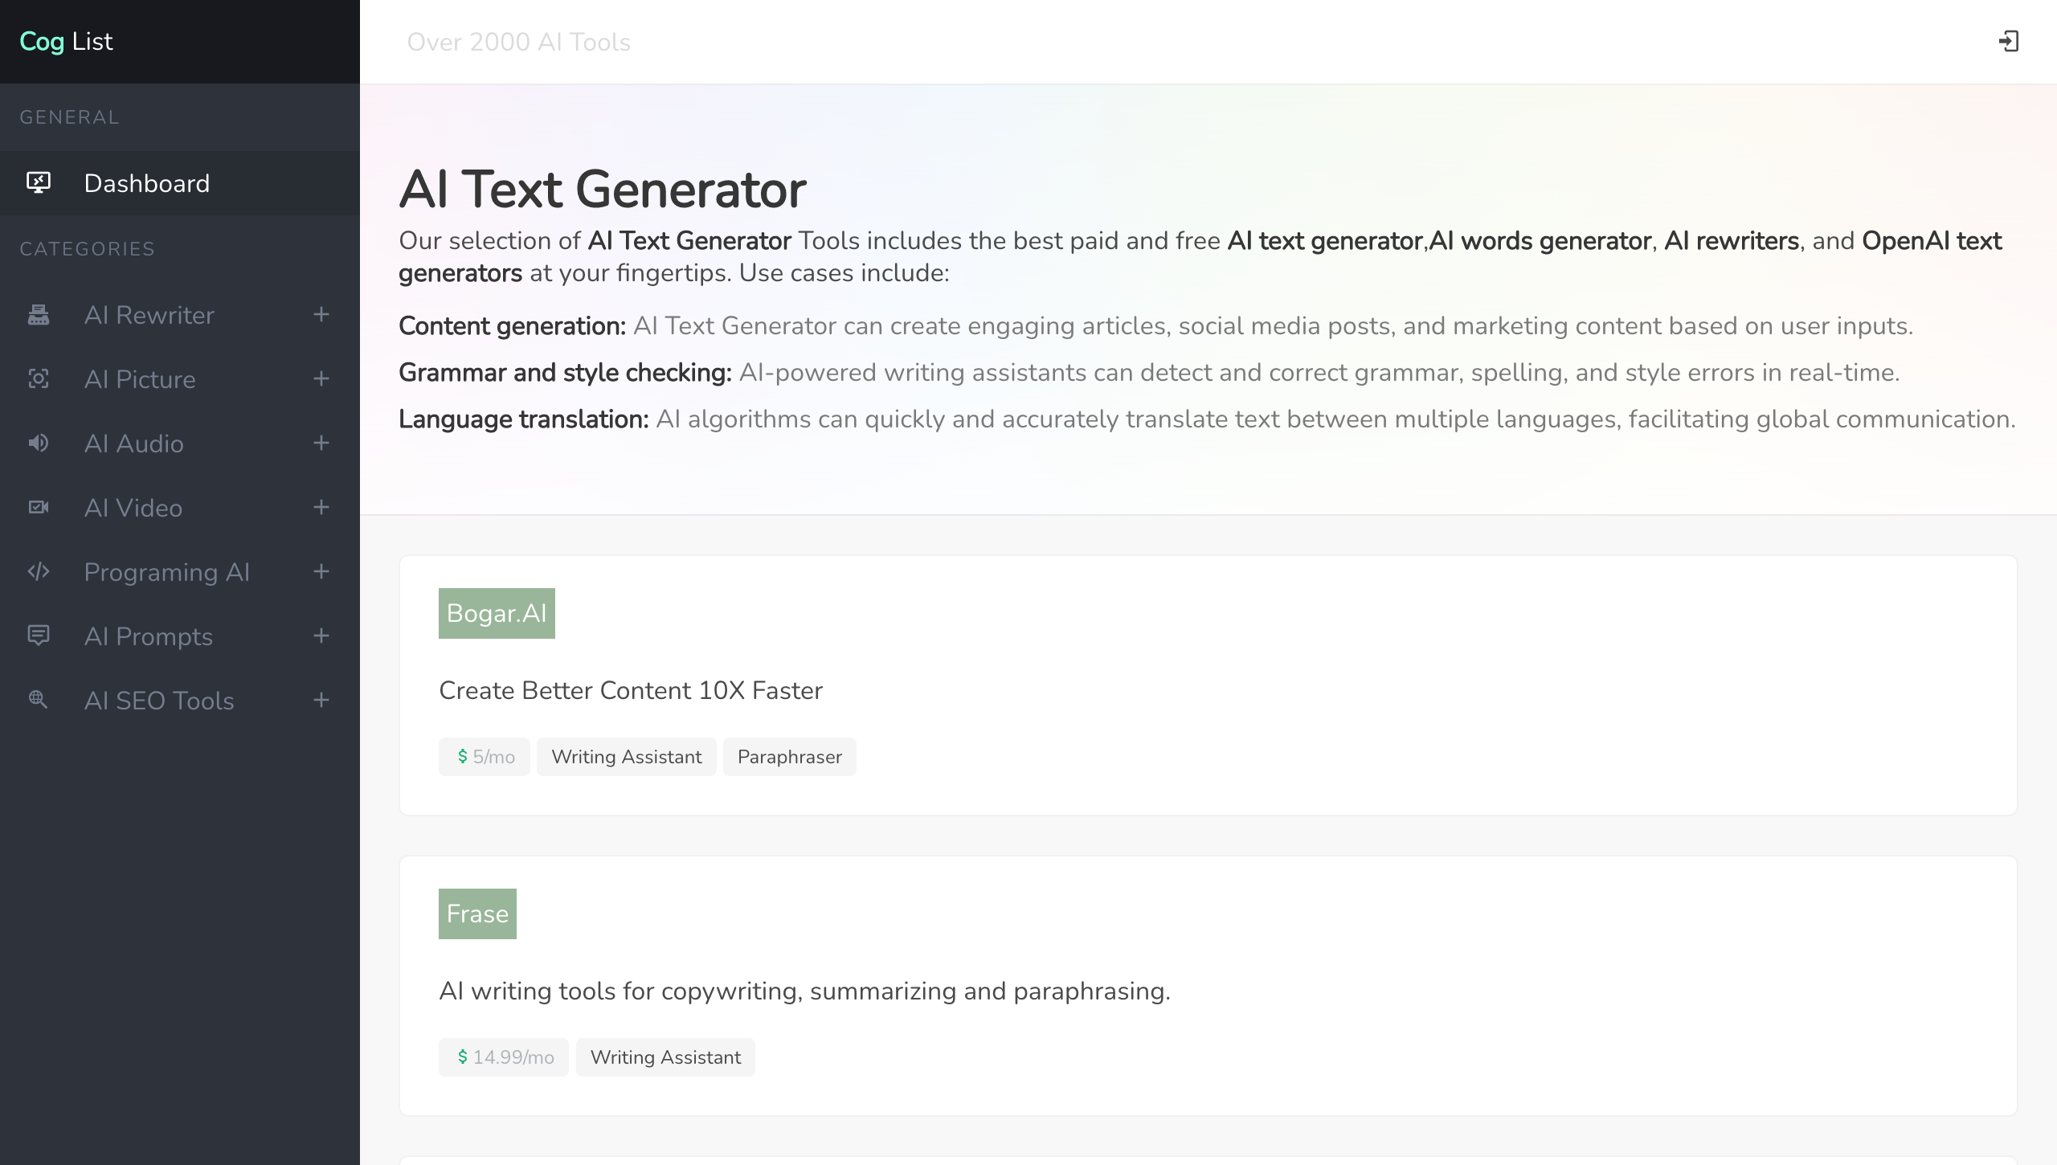Screen dimensions: 2057x1165
Task: Select the AI Prompts menu entry
Action: (180, 636)
